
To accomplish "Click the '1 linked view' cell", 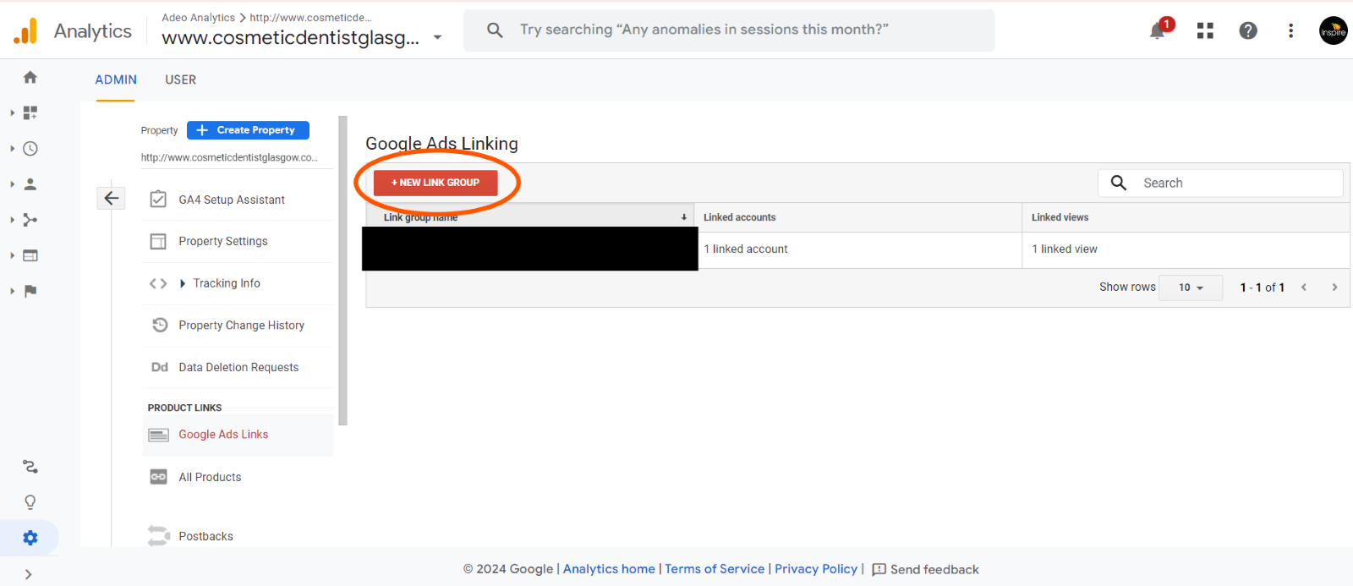I will pos(1186,249).
